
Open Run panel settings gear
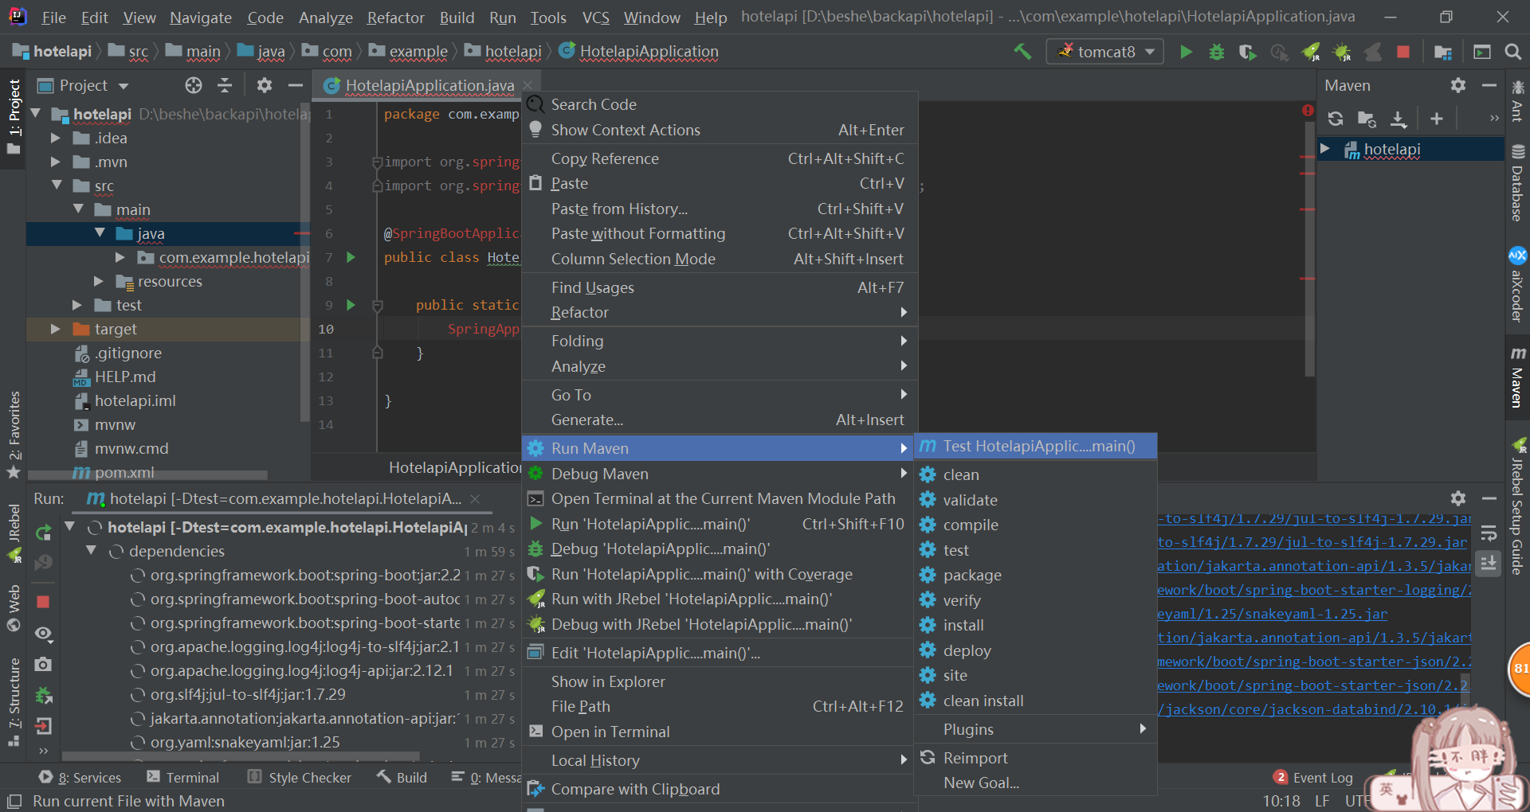(x=1458, y=498)
